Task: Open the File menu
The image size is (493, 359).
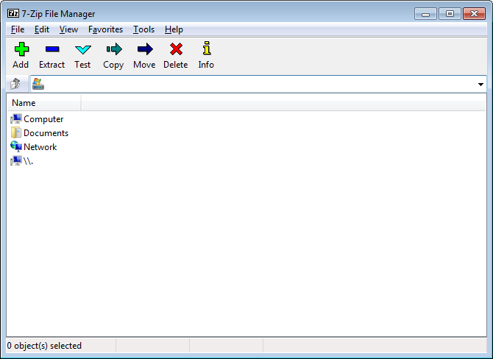Action: (x=18, y=29)
